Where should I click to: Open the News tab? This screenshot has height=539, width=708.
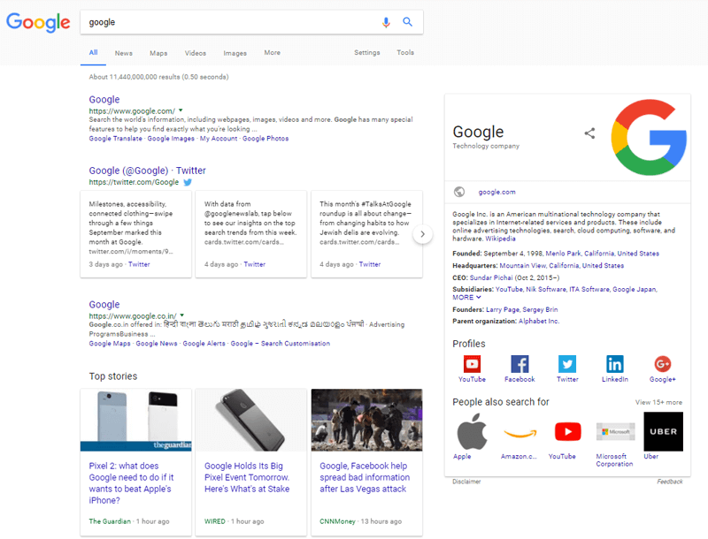pos(123,53)
